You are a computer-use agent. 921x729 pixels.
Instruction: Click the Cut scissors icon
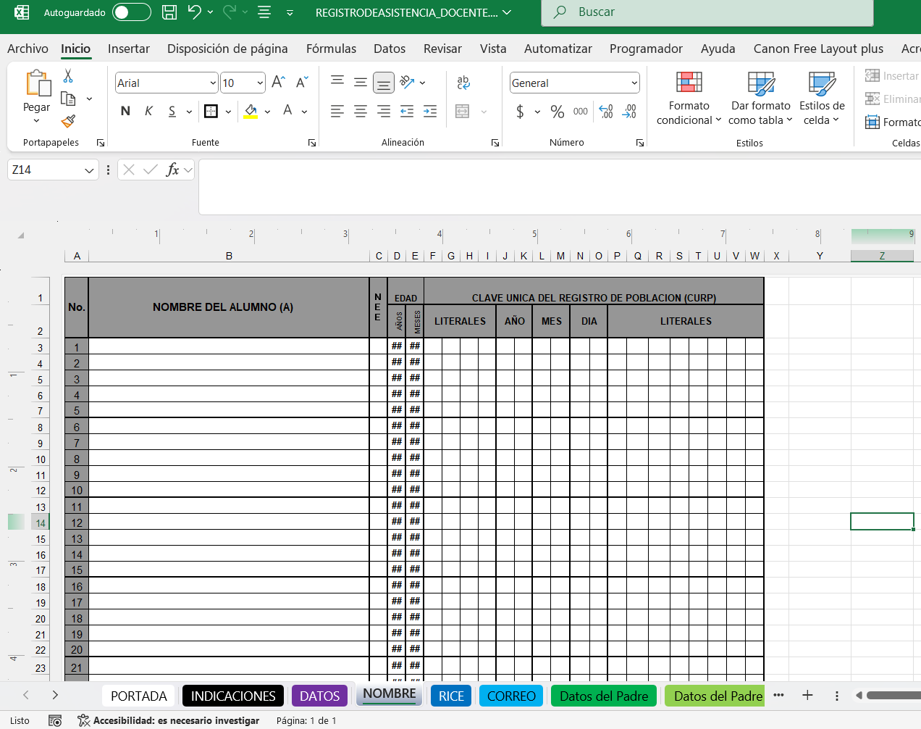[68, 76]
